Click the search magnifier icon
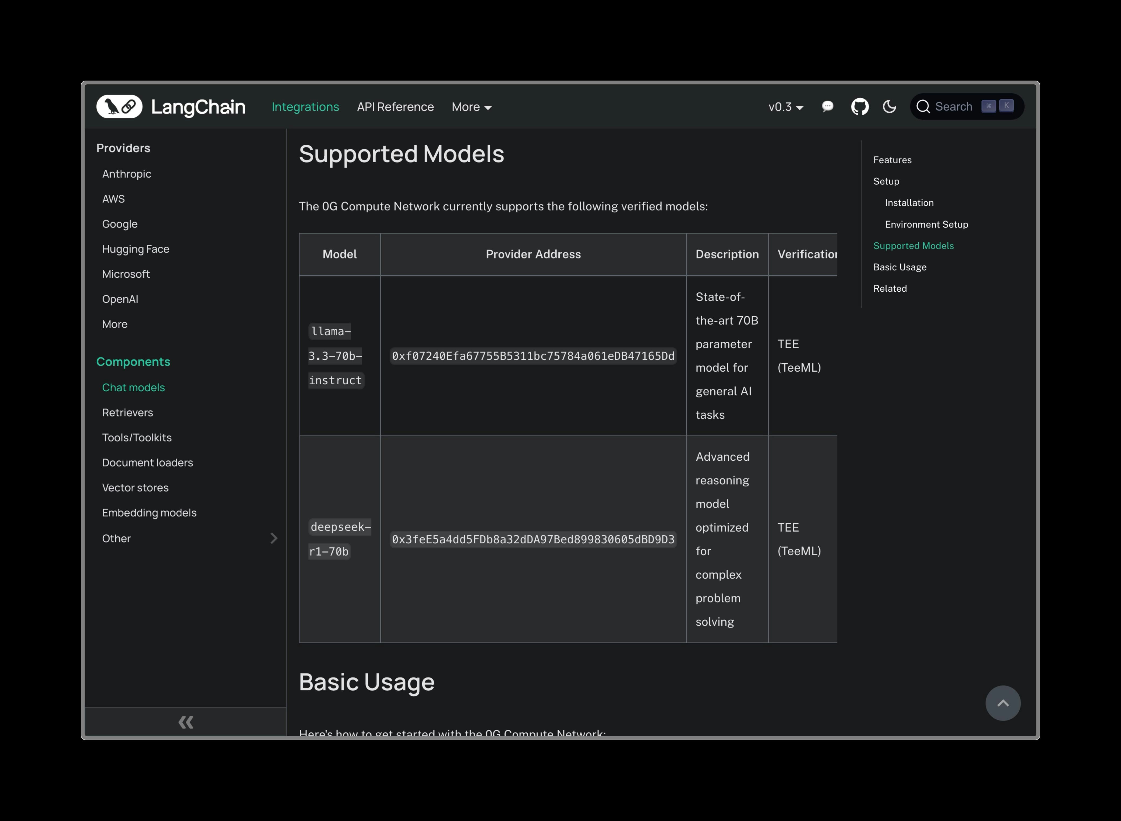The width and height of the screenshot is (1121, 821). point(923,106)
